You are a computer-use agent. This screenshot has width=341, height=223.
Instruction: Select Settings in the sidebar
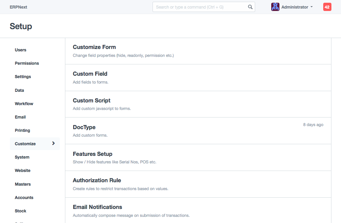[x=23, y=77]
